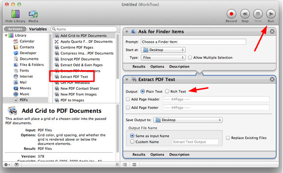Start recording with the Record button
The width and height of the screenshot is (283, 173).
(x=231, y=14)
